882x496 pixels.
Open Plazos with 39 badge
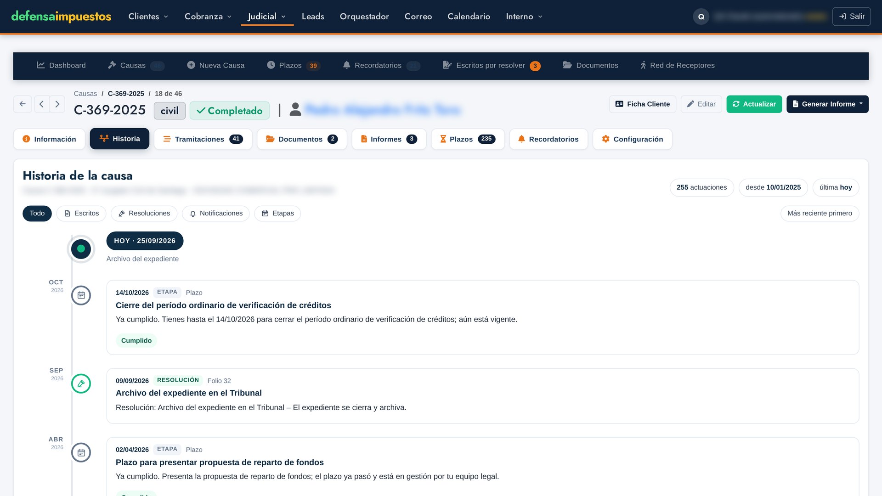tap(294, 65)
